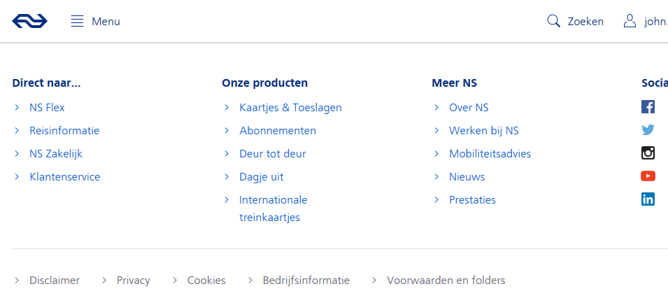Go to Reisinformatie link
Screen dimensions: 668x305
(x=64, y=130)
